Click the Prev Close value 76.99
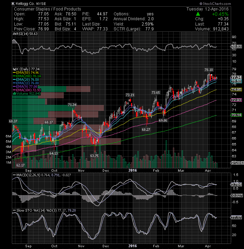The image size is (244, 249). coord(43,29)
